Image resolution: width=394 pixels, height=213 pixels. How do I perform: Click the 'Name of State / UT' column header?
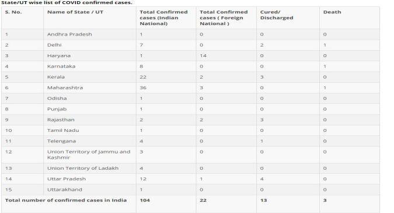pyautogui.click(x=75, y=12)
